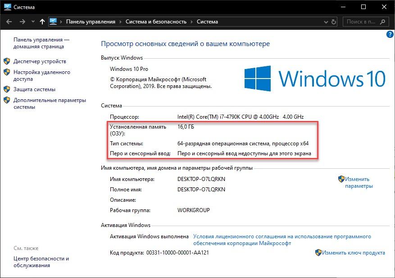
Task: Select Система и безопасность breadcrumb
Action: pyautogui.click(x=156, y=22)
